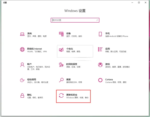Click the Cortana 语言、权限、通知 description
The height and width of the screenshot is (117, 150).
pos(116,82)
